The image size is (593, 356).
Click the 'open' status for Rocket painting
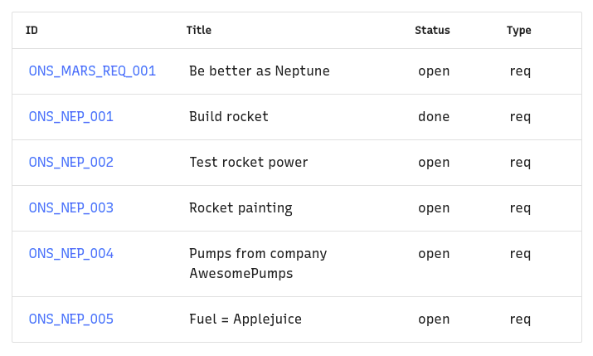434,208
